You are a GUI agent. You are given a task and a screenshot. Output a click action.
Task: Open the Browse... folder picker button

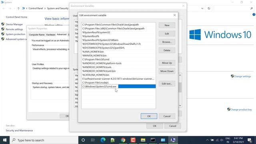pyautogui.click(x=167, y=42)
